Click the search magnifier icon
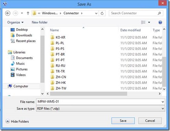Screen dimensions: 170x131 [x=159, y=13]
